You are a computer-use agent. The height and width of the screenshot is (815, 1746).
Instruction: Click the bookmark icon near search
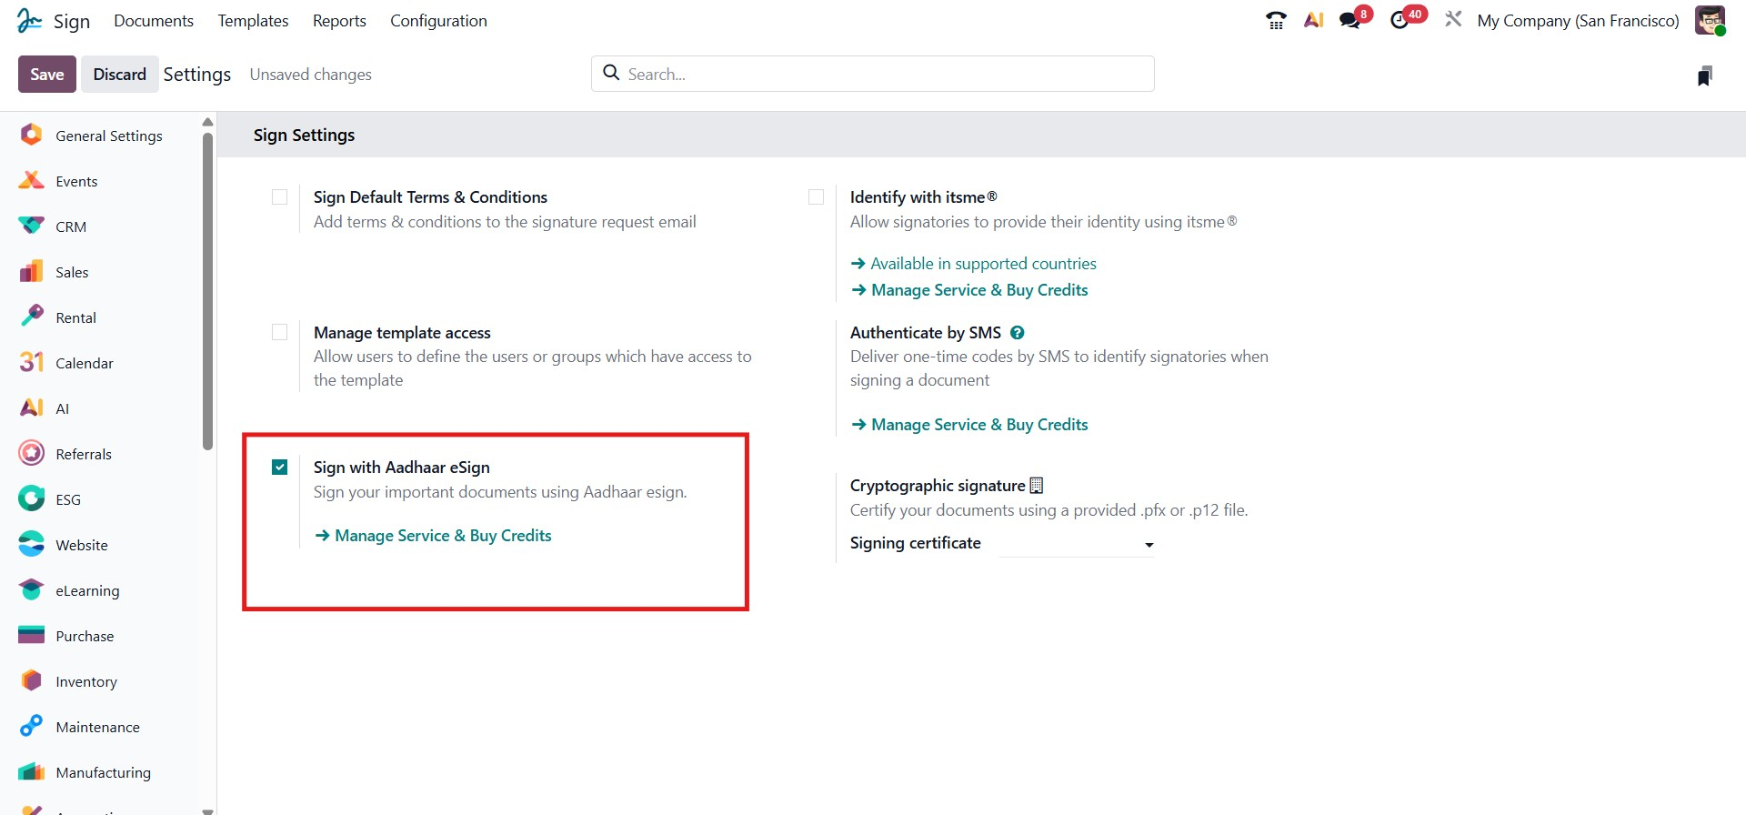pos(1705,75)
